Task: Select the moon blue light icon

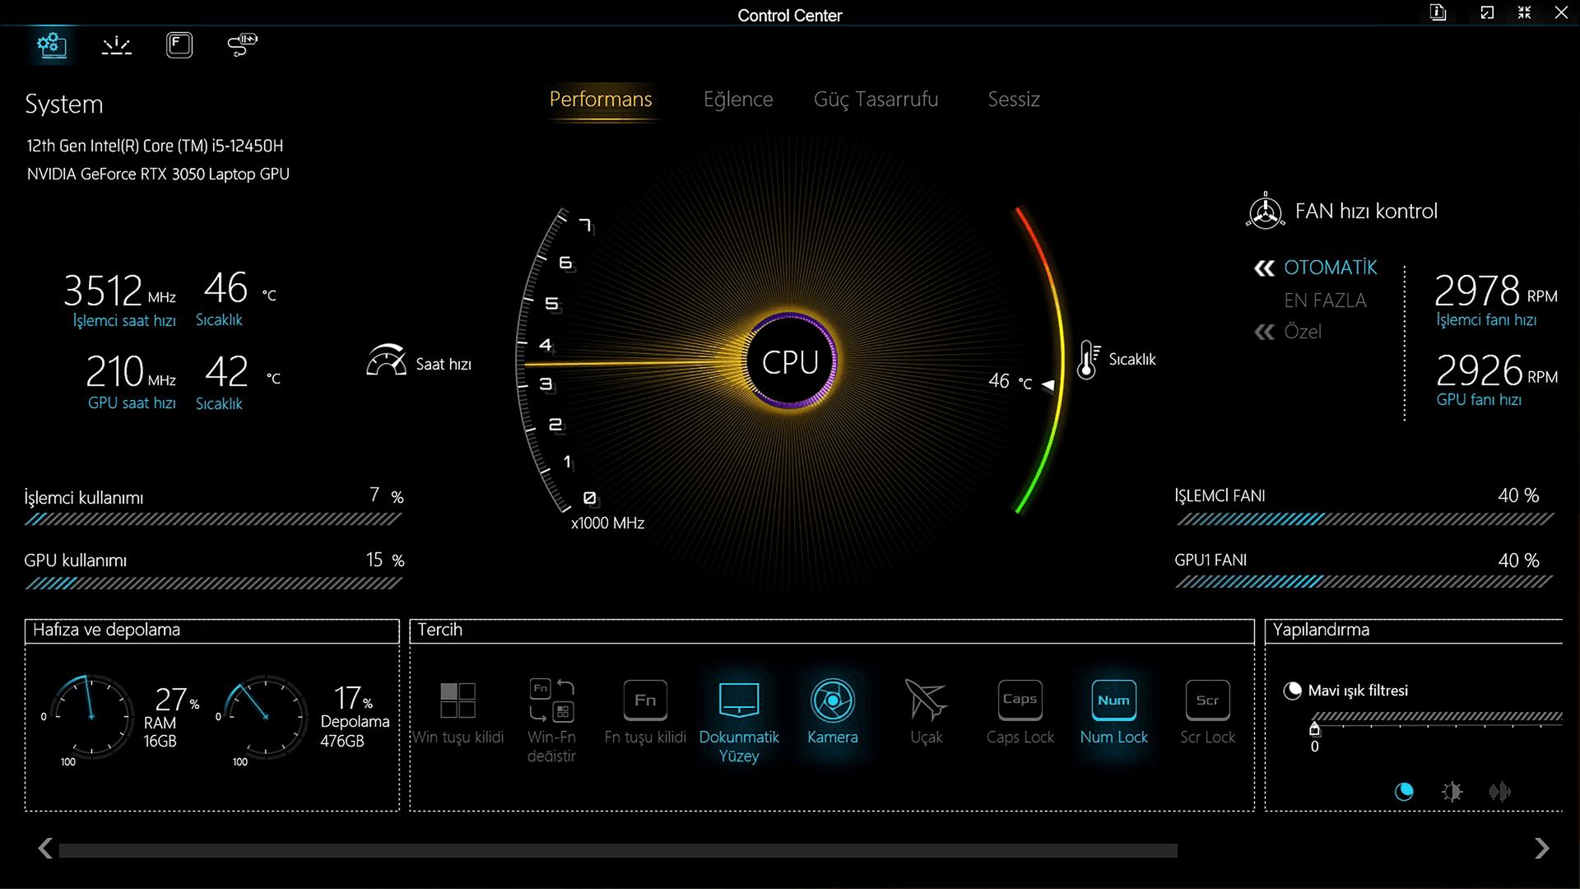Action: 1404,792
